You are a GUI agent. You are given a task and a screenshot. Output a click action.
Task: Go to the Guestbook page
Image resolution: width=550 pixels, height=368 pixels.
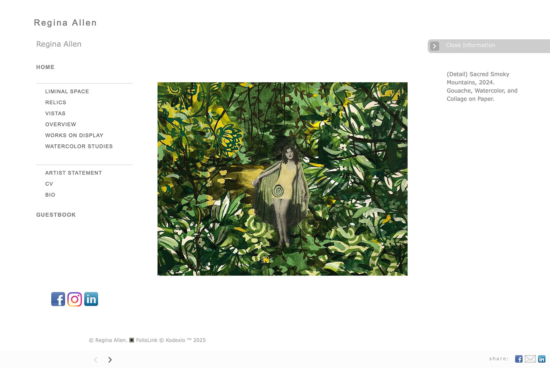[56, 215]
